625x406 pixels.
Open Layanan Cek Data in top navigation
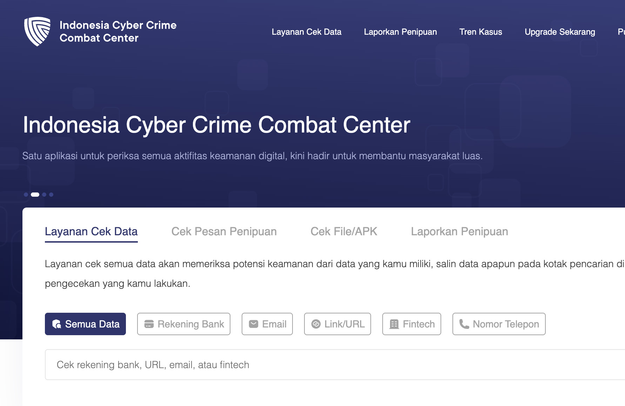tap(307, 32)
